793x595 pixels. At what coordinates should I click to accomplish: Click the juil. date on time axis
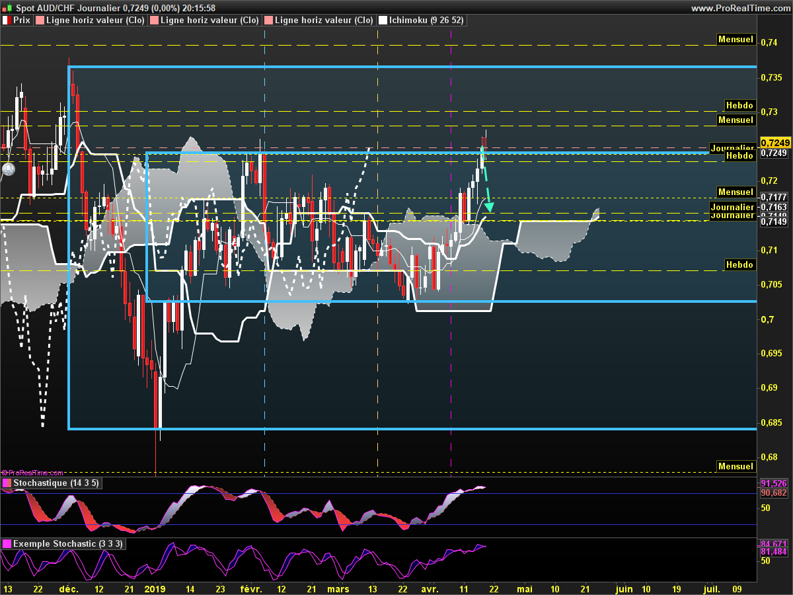tap(712, 588)
